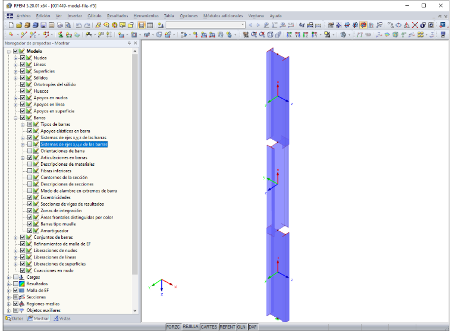Close the project navigator panel
The width and height of the screenshot is (452, 331).
click(136, 43)
